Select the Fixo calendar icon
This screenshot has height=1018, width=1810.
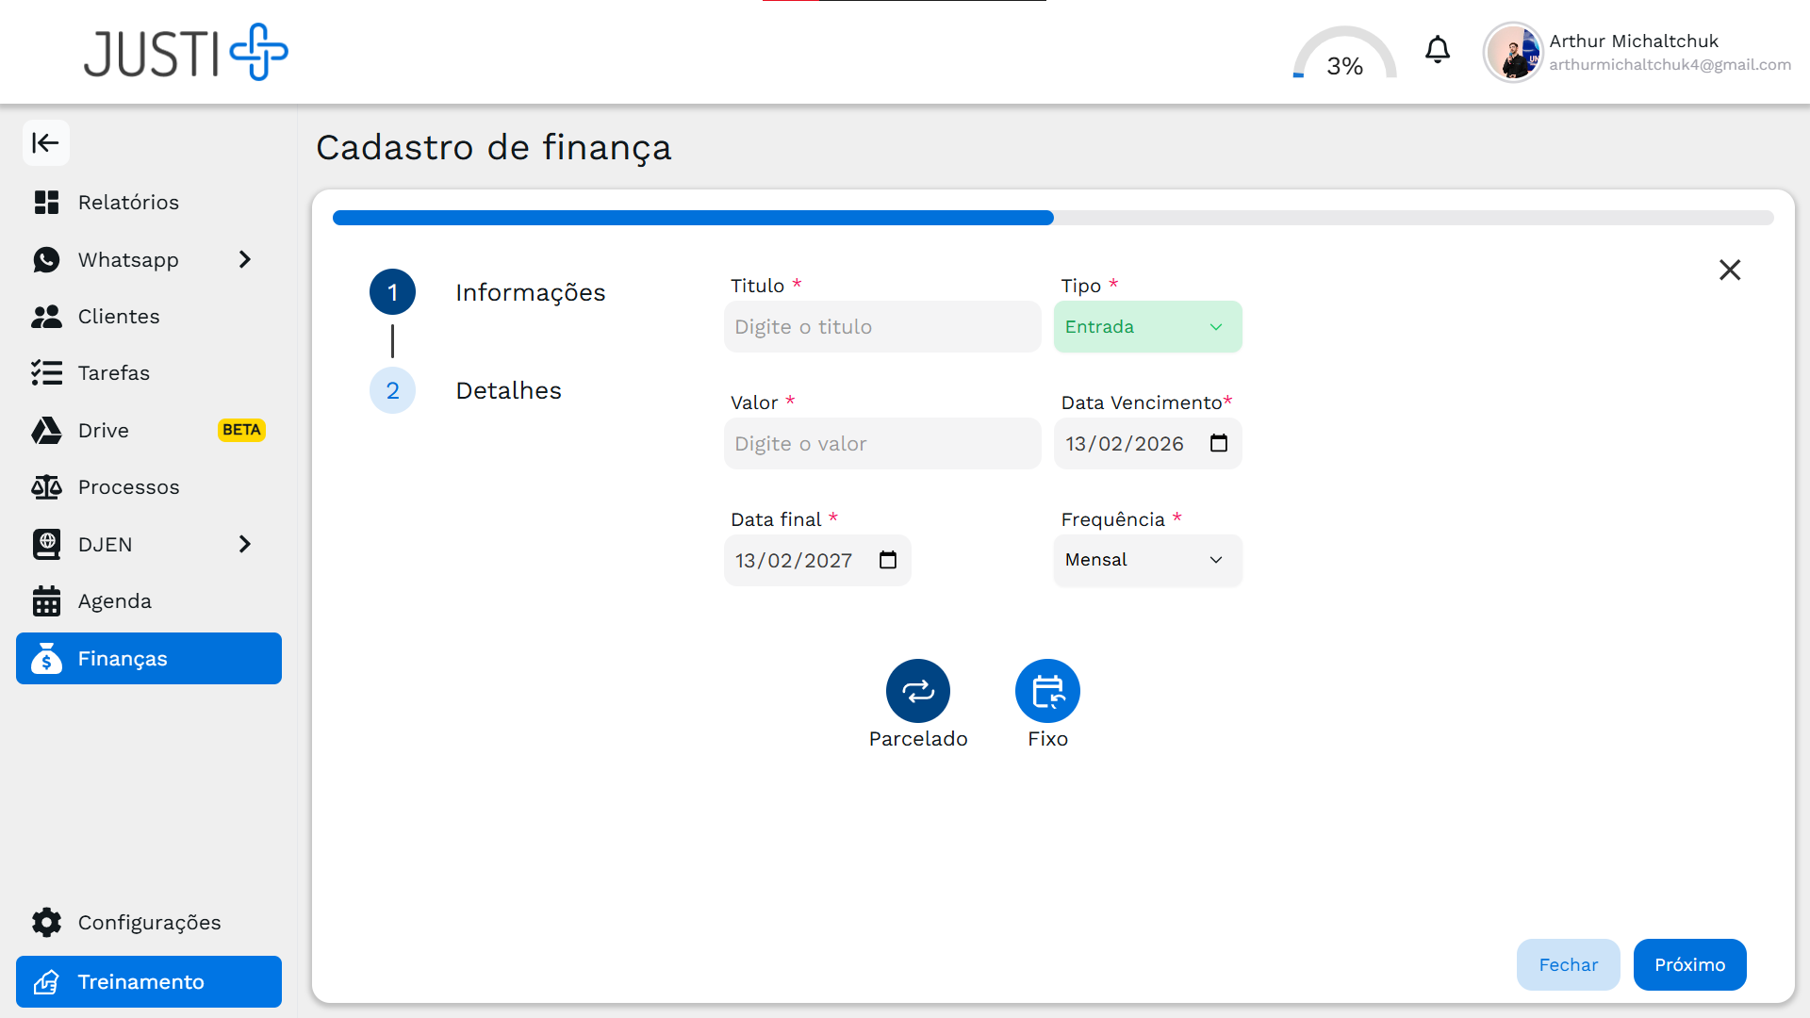click(x=1047, y=691)
